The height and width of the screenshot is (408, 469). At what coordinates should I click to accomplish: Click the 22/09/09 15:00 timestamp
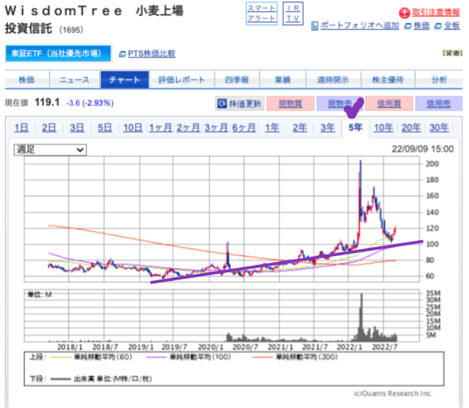423,149
